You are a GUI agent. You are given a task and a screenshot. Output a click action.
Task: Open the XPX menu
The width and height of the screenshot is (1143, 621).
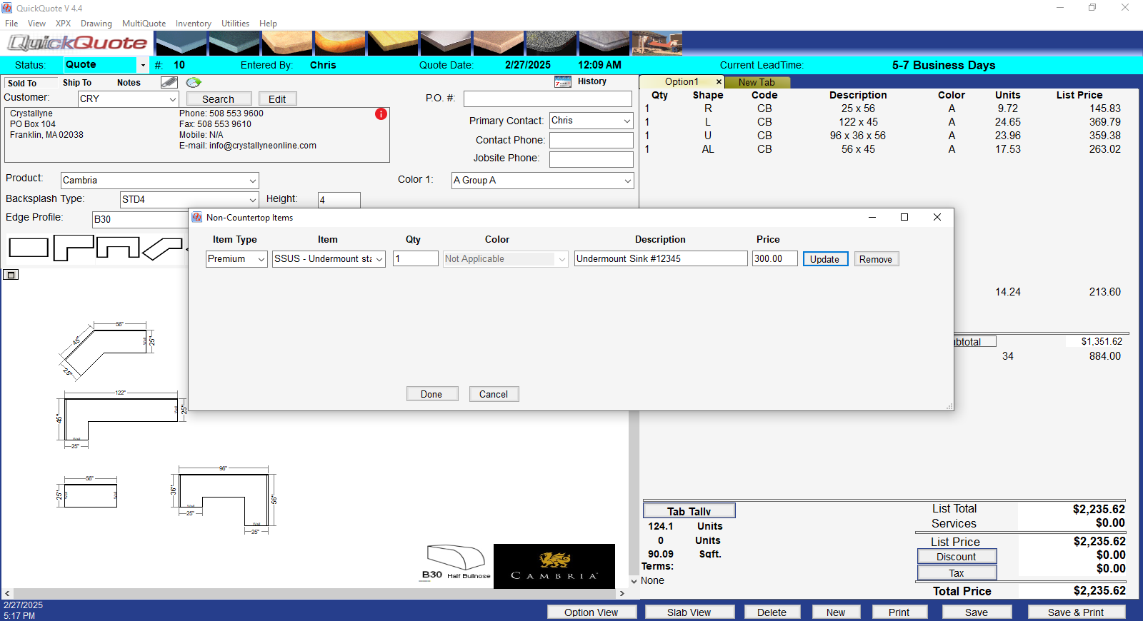point(63,24)
